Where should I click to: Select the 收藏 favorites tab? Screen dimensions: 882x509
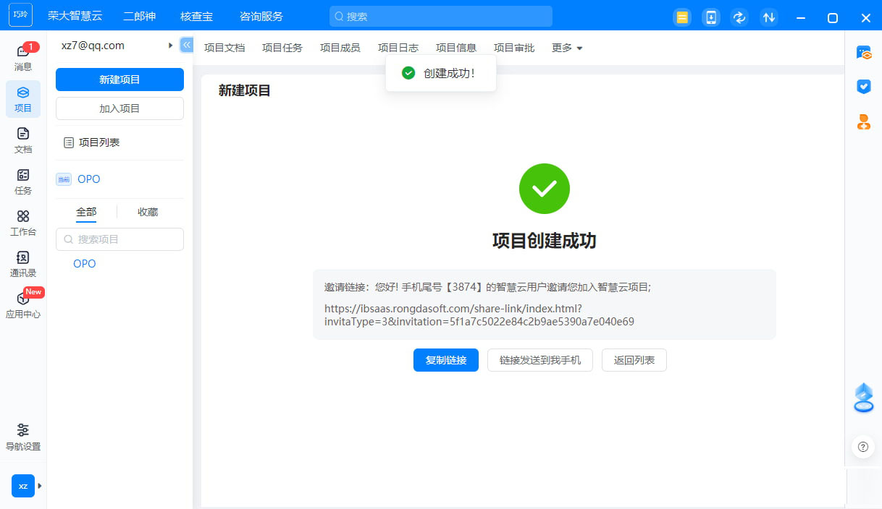pos(148,212)
